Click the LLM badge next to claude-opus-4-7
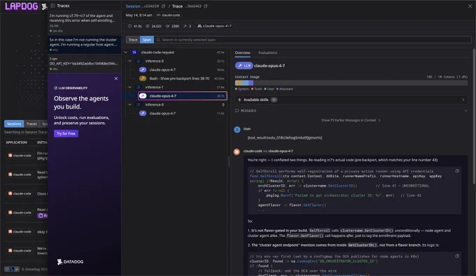Screen dimensions: 476x276 [244, 66]
